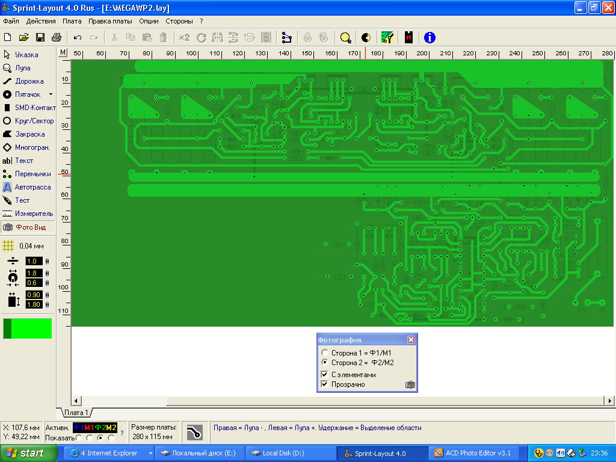Click the camera capture icon in Фотография dialog
616x462 pixels.
click(410, 384)
